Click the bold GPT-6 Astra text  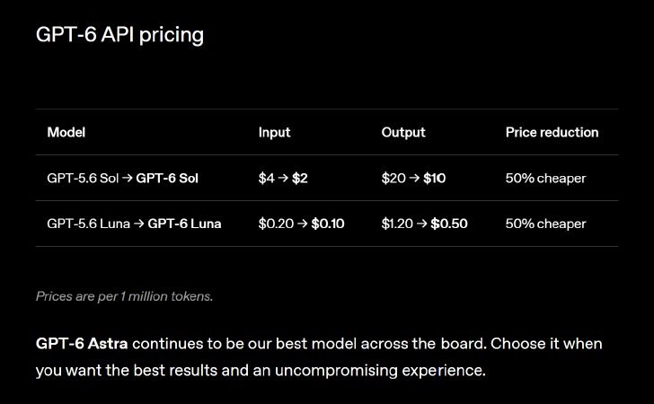pos(82,344)
